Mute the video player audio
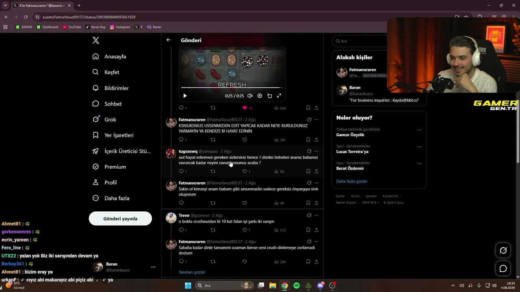Image resolution: width=520 pixels, height=292 pixels. (x=250, y=96)
